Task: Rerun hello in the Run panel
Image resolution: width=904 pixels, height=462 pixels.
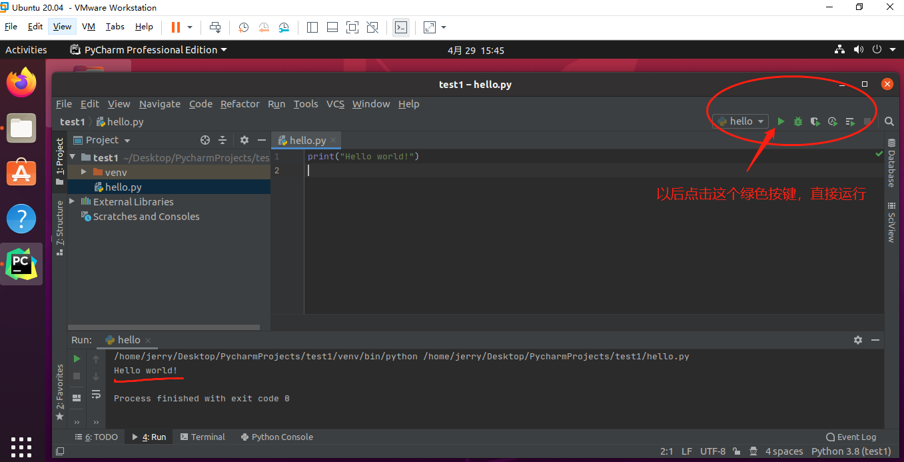Action: pyautogui.click(x=77, y=359)
